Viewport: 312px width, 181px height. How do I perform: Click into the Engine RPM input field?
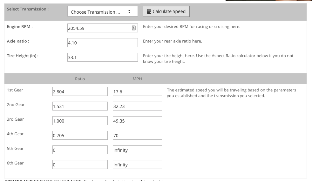click(103, 28)
